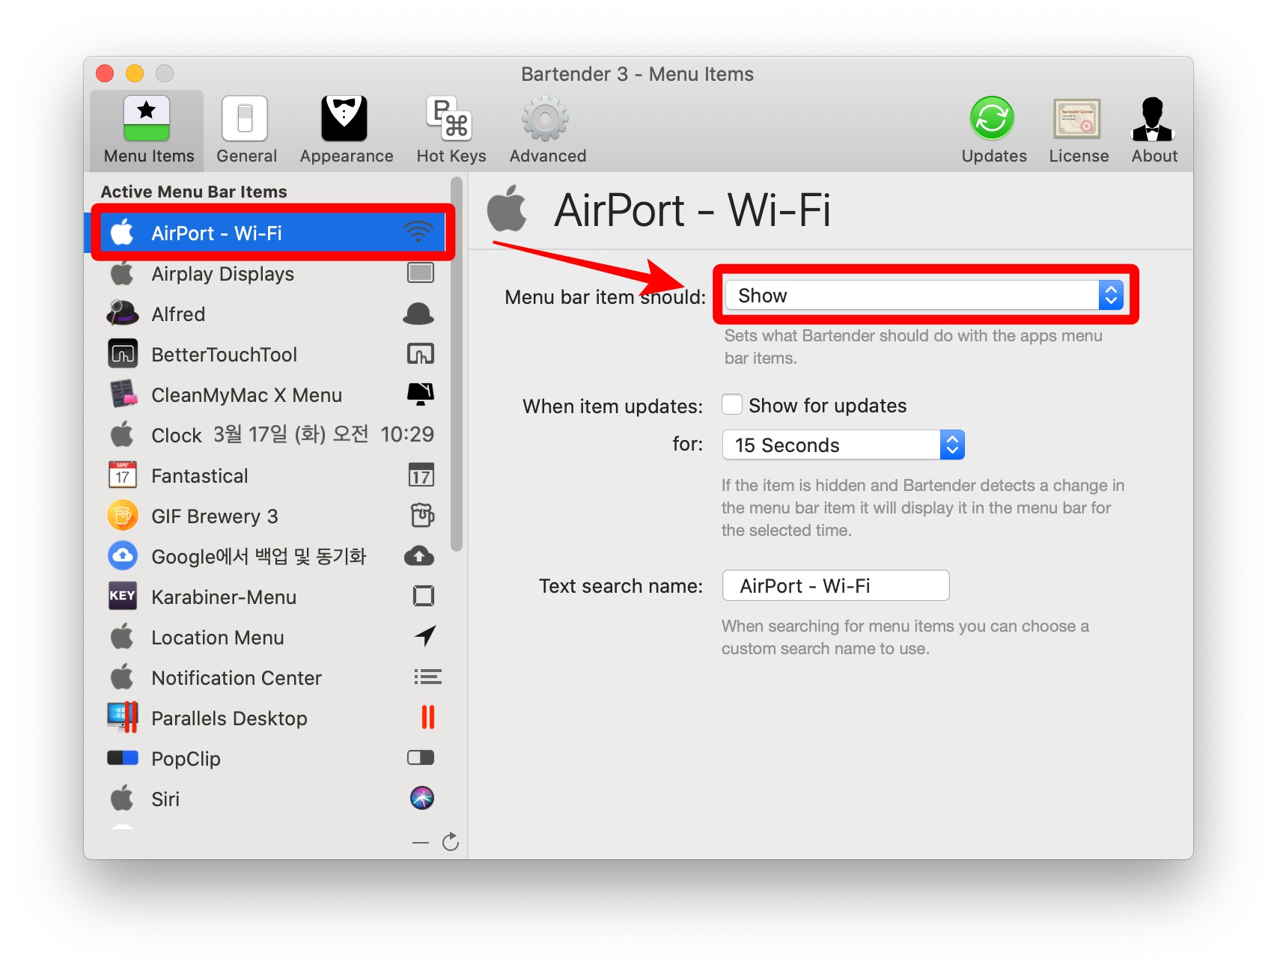Select Location Menu item
The width and height of the screenshot is (1277, 970).
tap(267, 637)
